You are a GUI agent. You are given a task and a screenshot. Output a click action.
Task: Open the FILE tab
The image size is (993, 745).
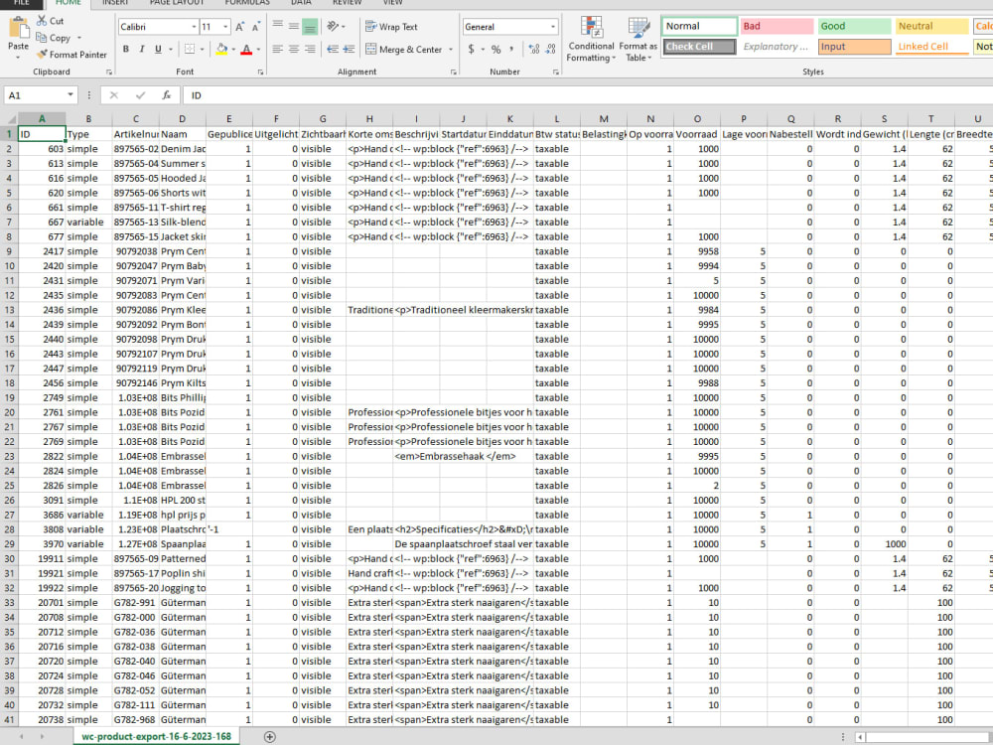(22, 3)
